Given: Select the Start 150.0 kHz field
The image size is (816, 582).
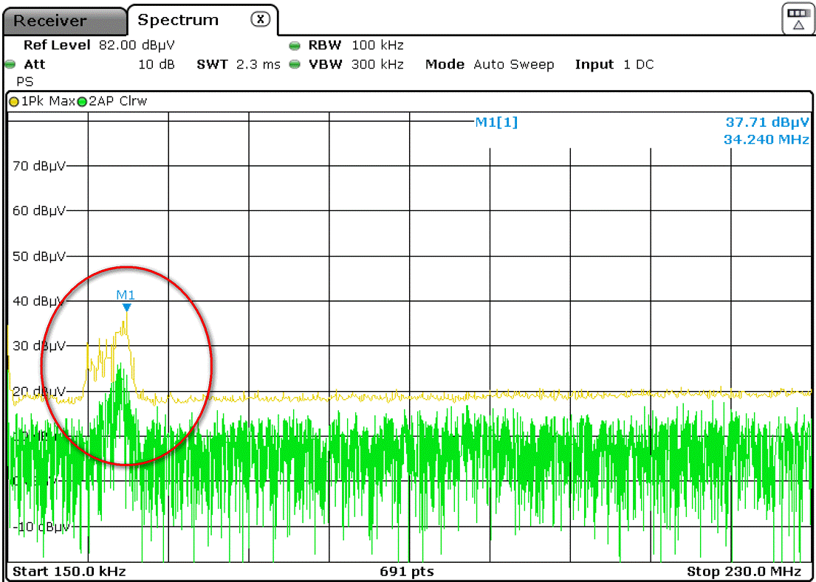Looking at the screenshot, I should pos(69,572).
